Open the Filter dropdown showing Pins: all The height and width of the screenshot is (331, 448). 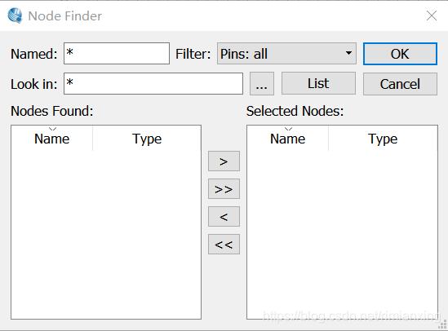[x=286, y=54]
